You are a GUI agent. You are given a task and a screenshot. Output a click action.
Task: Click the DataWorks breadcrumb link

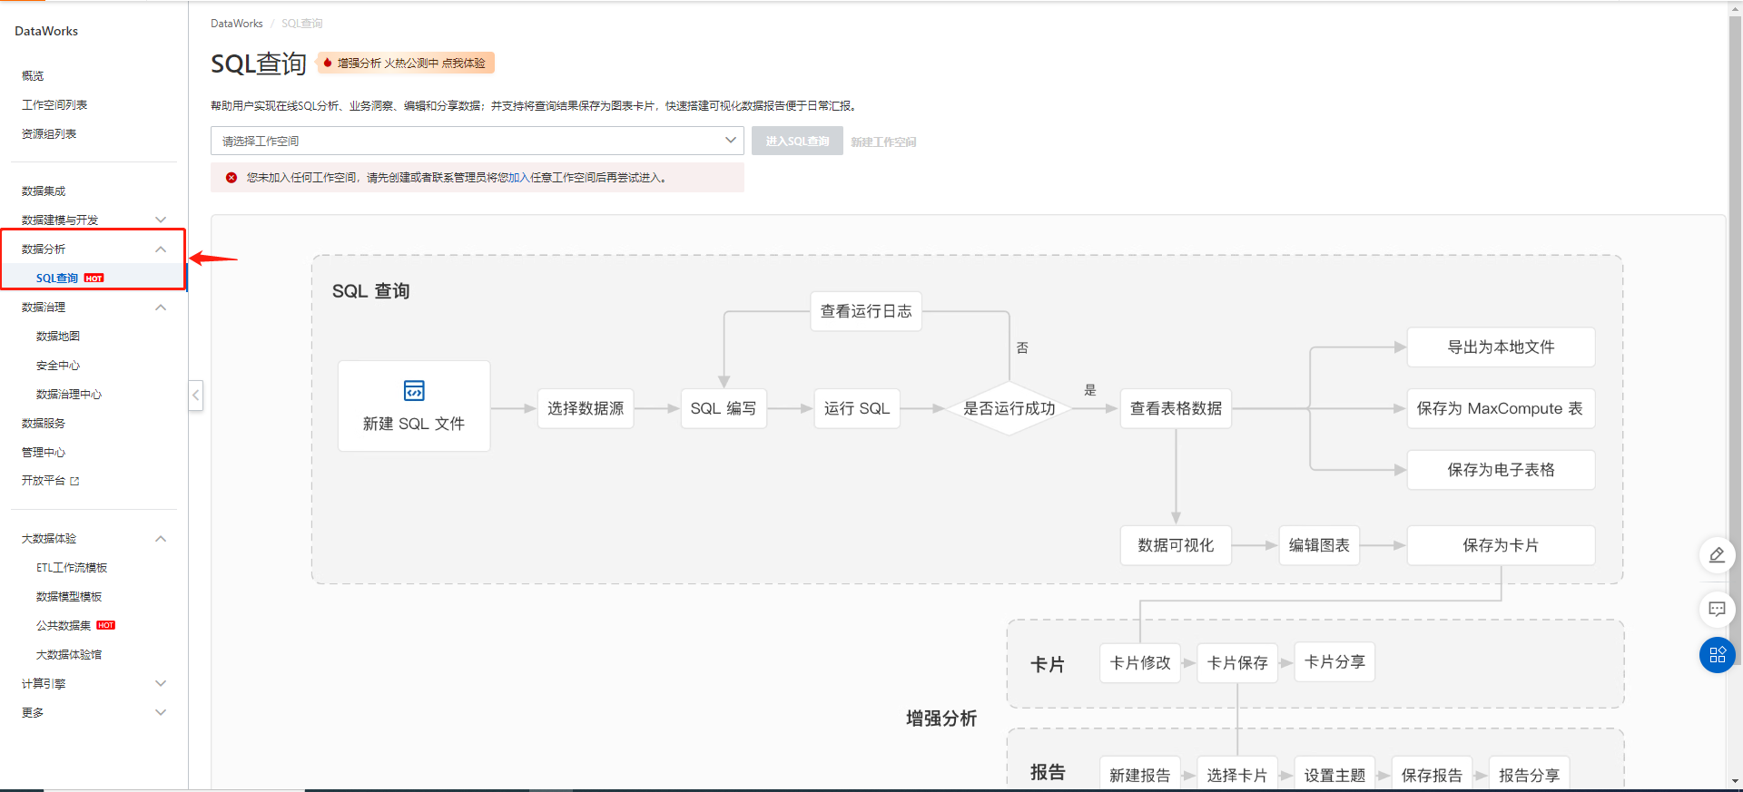tap(236, 24)
